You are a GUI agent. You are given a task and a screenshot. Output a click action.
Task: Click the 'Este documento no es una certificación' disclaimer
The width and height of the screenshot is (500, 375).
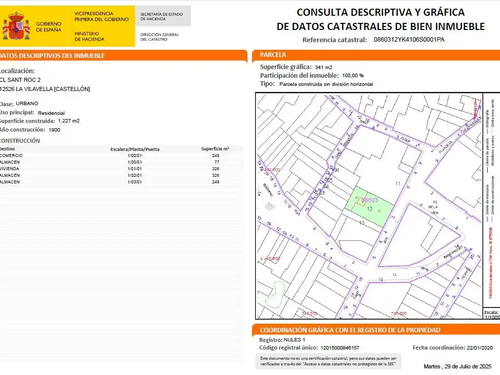click(328, 361)
